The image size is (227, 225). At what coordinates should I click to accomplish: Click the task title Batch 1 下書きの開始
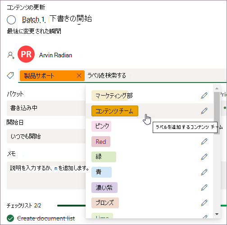(x=57, y=19)
